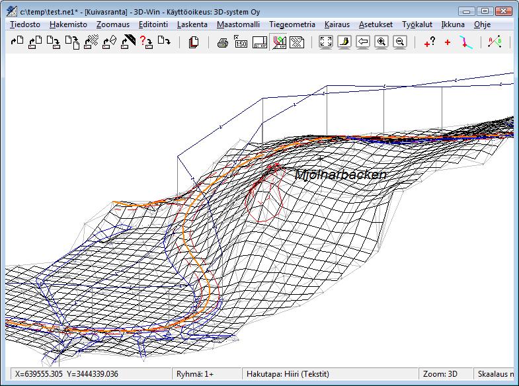519x386 pixels.
Task: Click the window title bar text
Action: click(140, 12)
